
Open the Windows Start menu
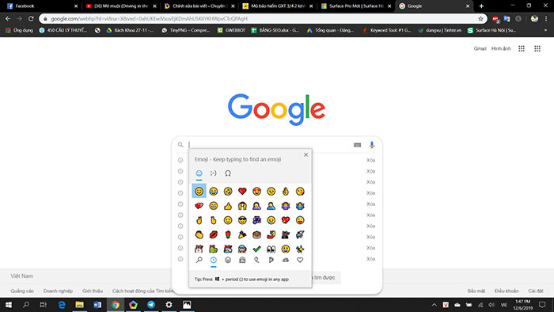[9, 305]
